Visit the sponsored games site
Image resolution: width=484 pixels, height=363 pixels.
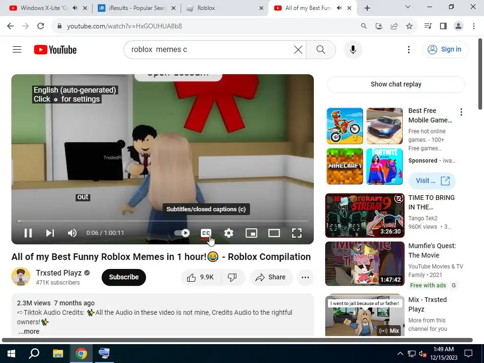coord(432,181)
